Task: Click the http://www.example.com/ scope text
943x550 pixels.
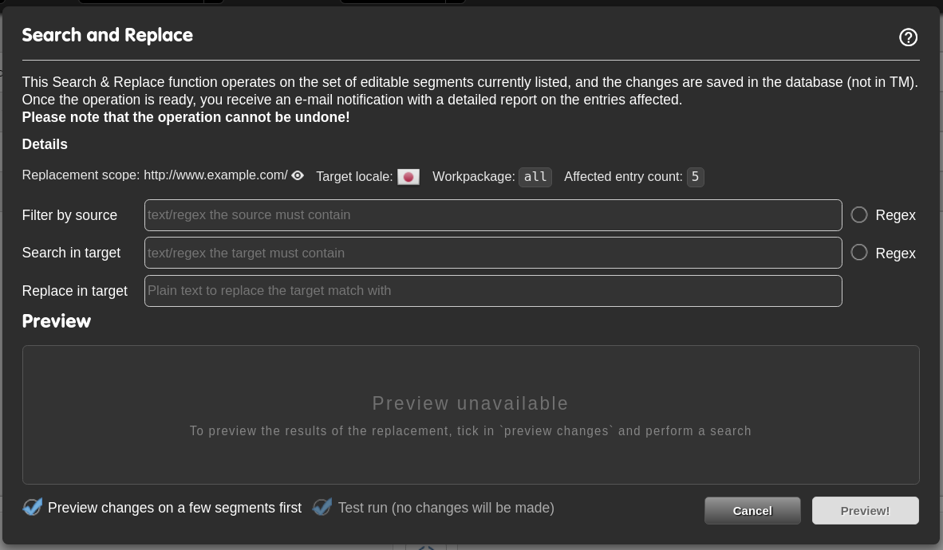Action: 216,175
